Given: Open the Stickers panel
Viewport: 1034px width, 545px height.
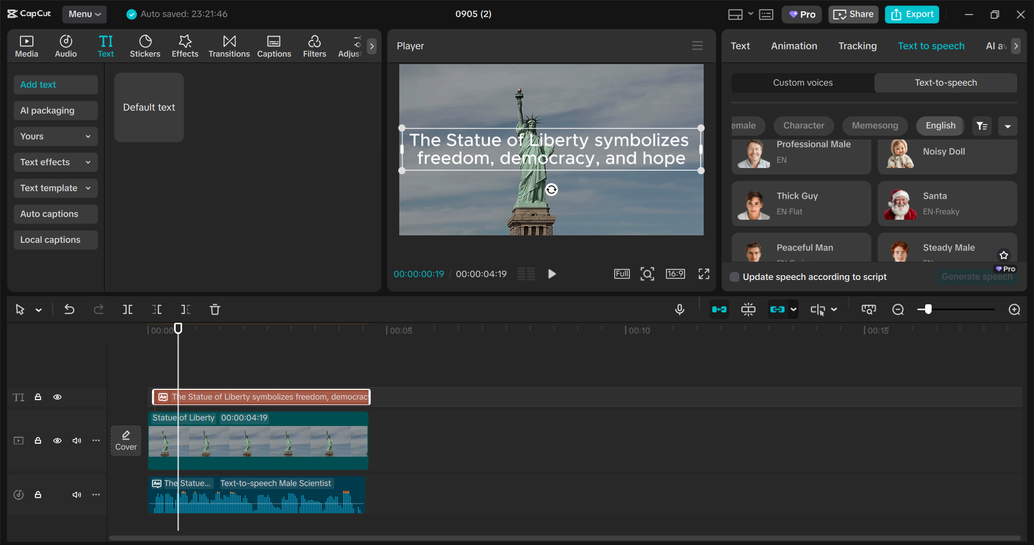Looking at the screenshot, I should [x=145, y=46].
